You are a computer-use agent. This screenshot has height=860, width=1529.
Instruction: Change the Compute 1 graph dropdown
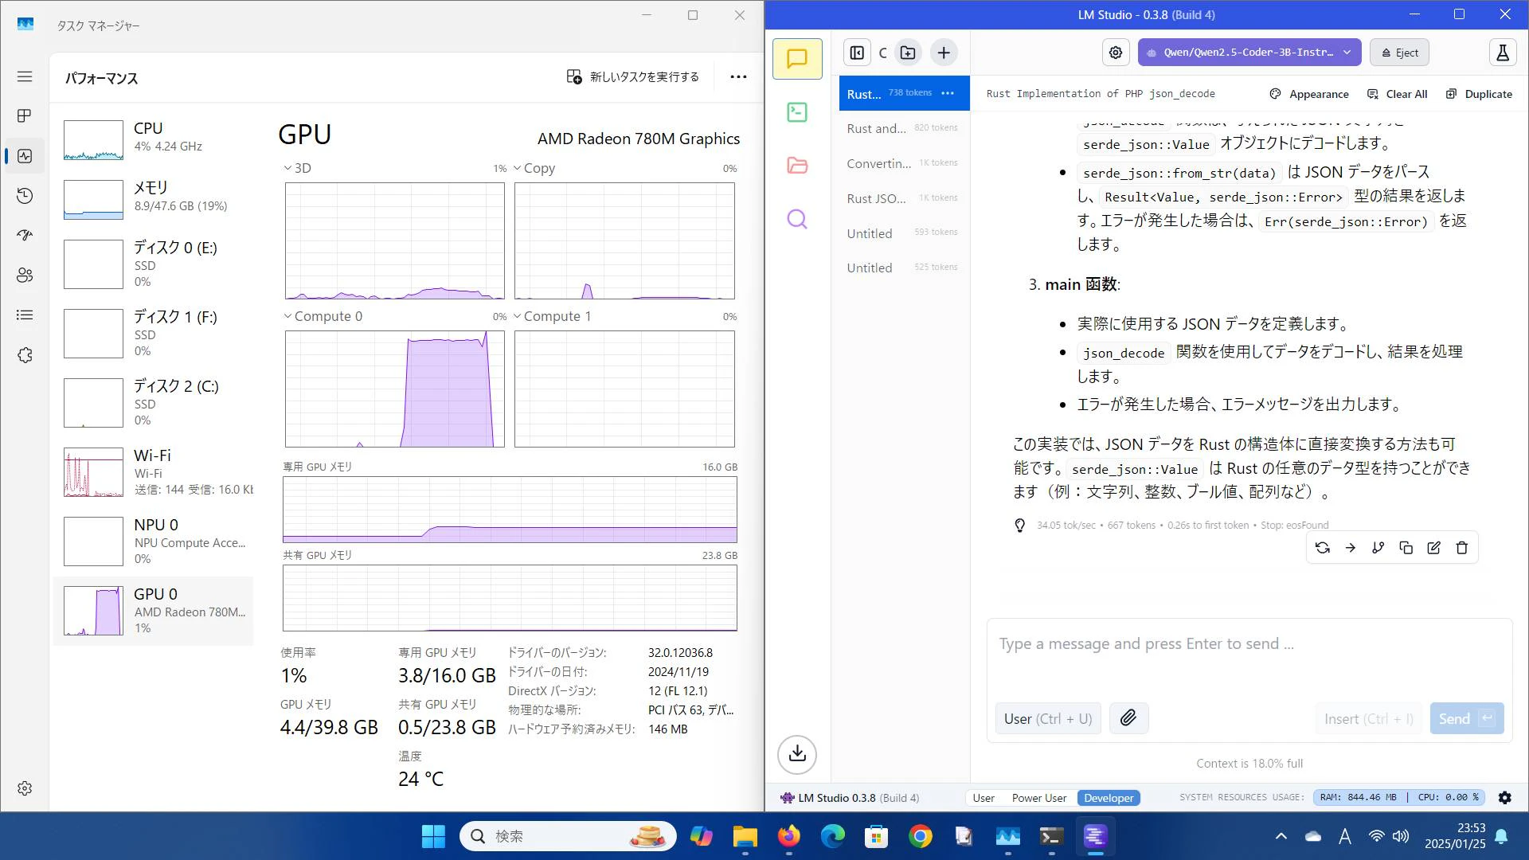click(553, 316)
